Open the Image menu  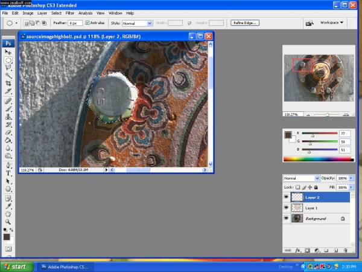(28, 13)
